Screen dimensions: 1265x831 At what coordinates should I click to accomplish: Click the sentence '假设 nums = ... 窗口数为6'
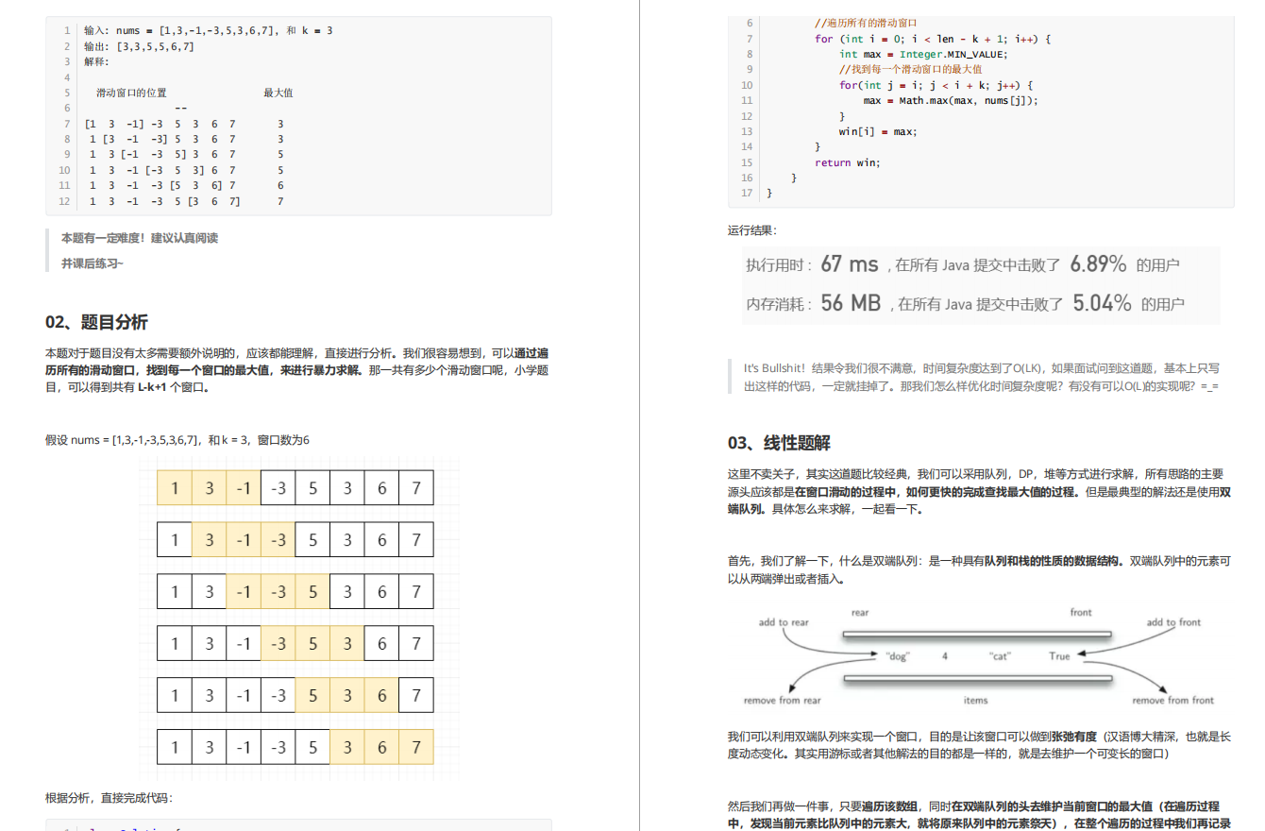coord(177,440)
